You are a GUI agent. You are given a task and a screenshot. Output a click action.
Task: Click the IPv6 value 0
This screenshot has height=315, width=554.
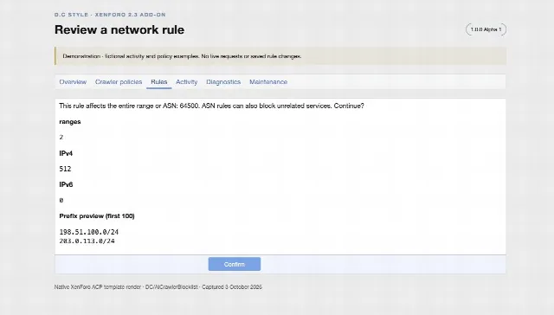61,201
